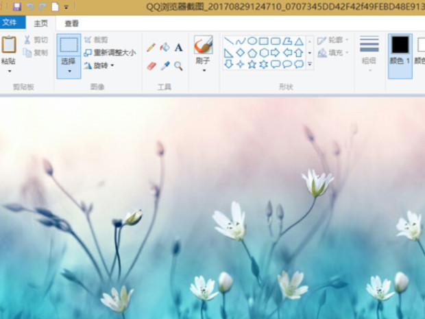Open the 轮廓 outline dropdown
The height and width of the screenshot is (319, 425).
click(333, 40)
